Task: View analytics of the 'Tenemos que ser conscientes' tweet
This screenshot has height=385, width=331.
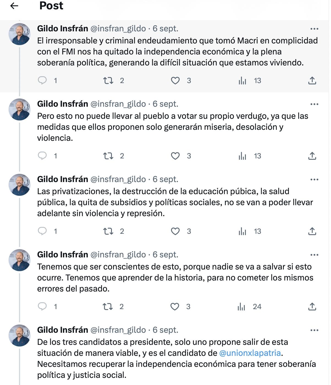Action: (241, 307)
